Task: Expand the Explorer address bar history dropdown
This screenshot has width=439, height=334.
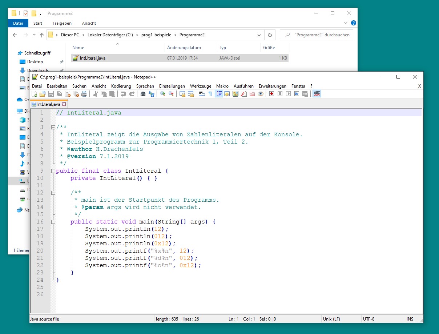Action: tap(259, 35)
